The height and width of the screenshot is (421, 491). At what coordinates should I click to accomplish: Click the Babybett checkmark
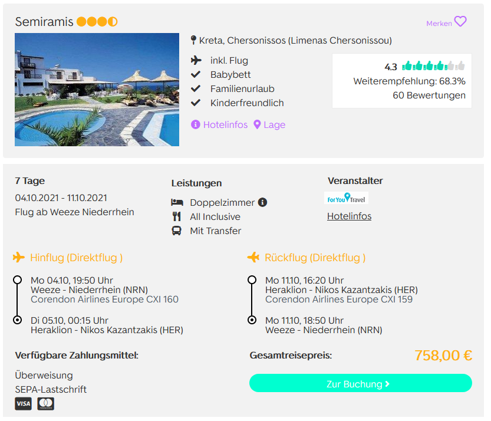(196, 74)
